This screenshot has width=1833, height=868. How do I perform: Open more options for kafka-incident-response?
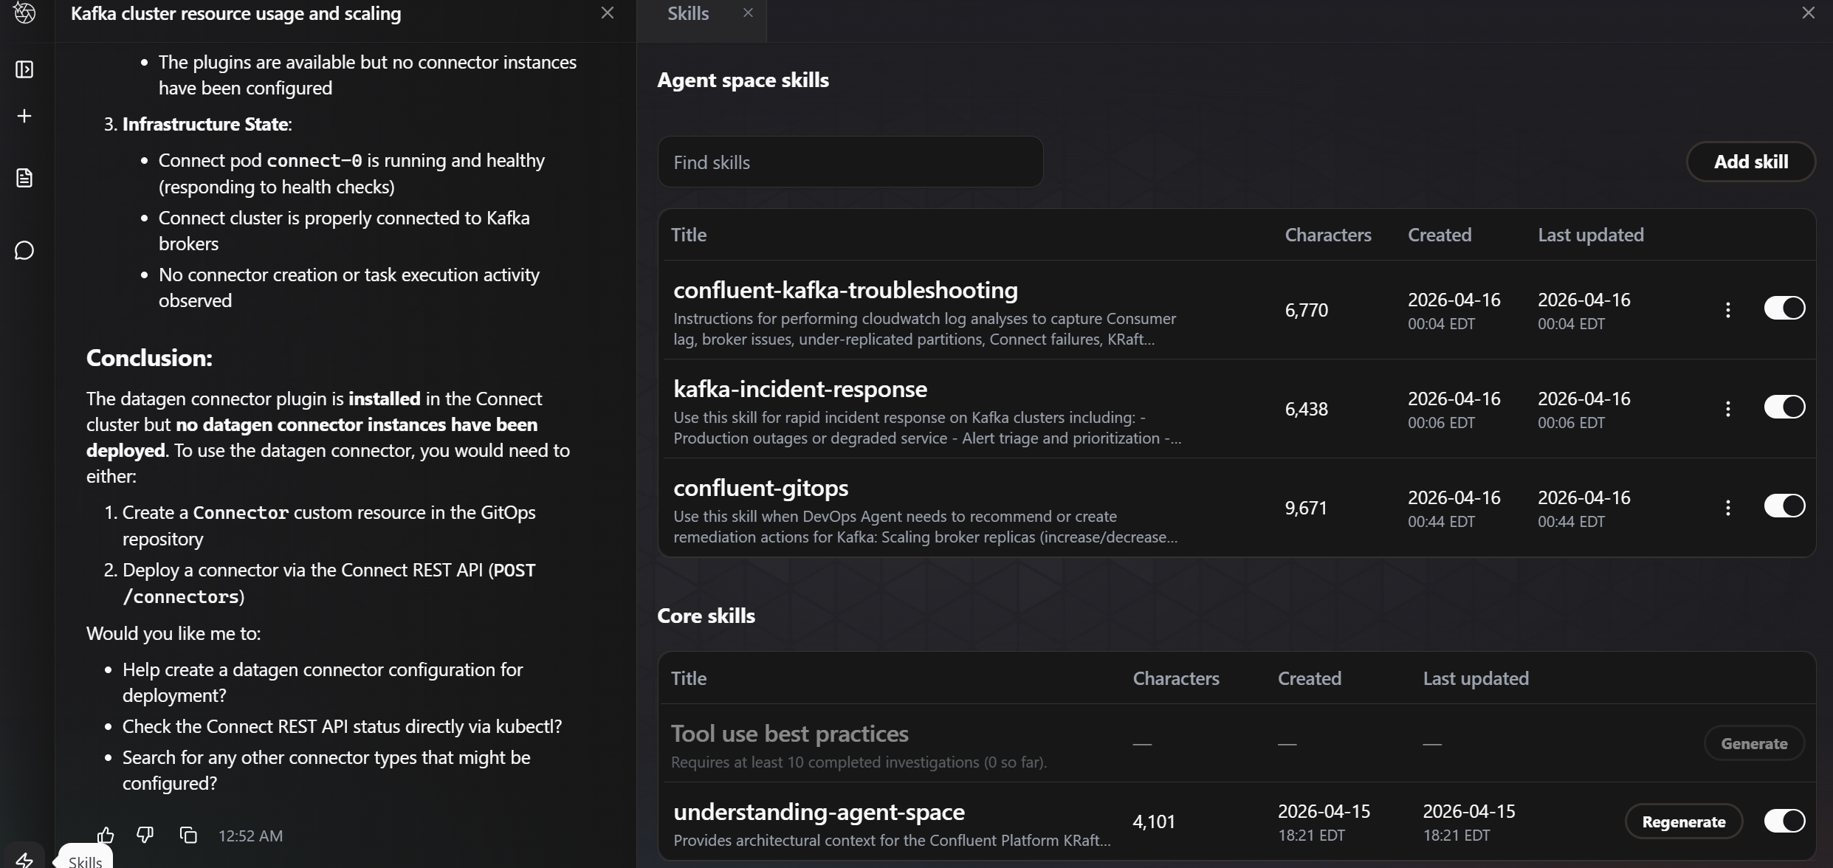pos(1727,408)
